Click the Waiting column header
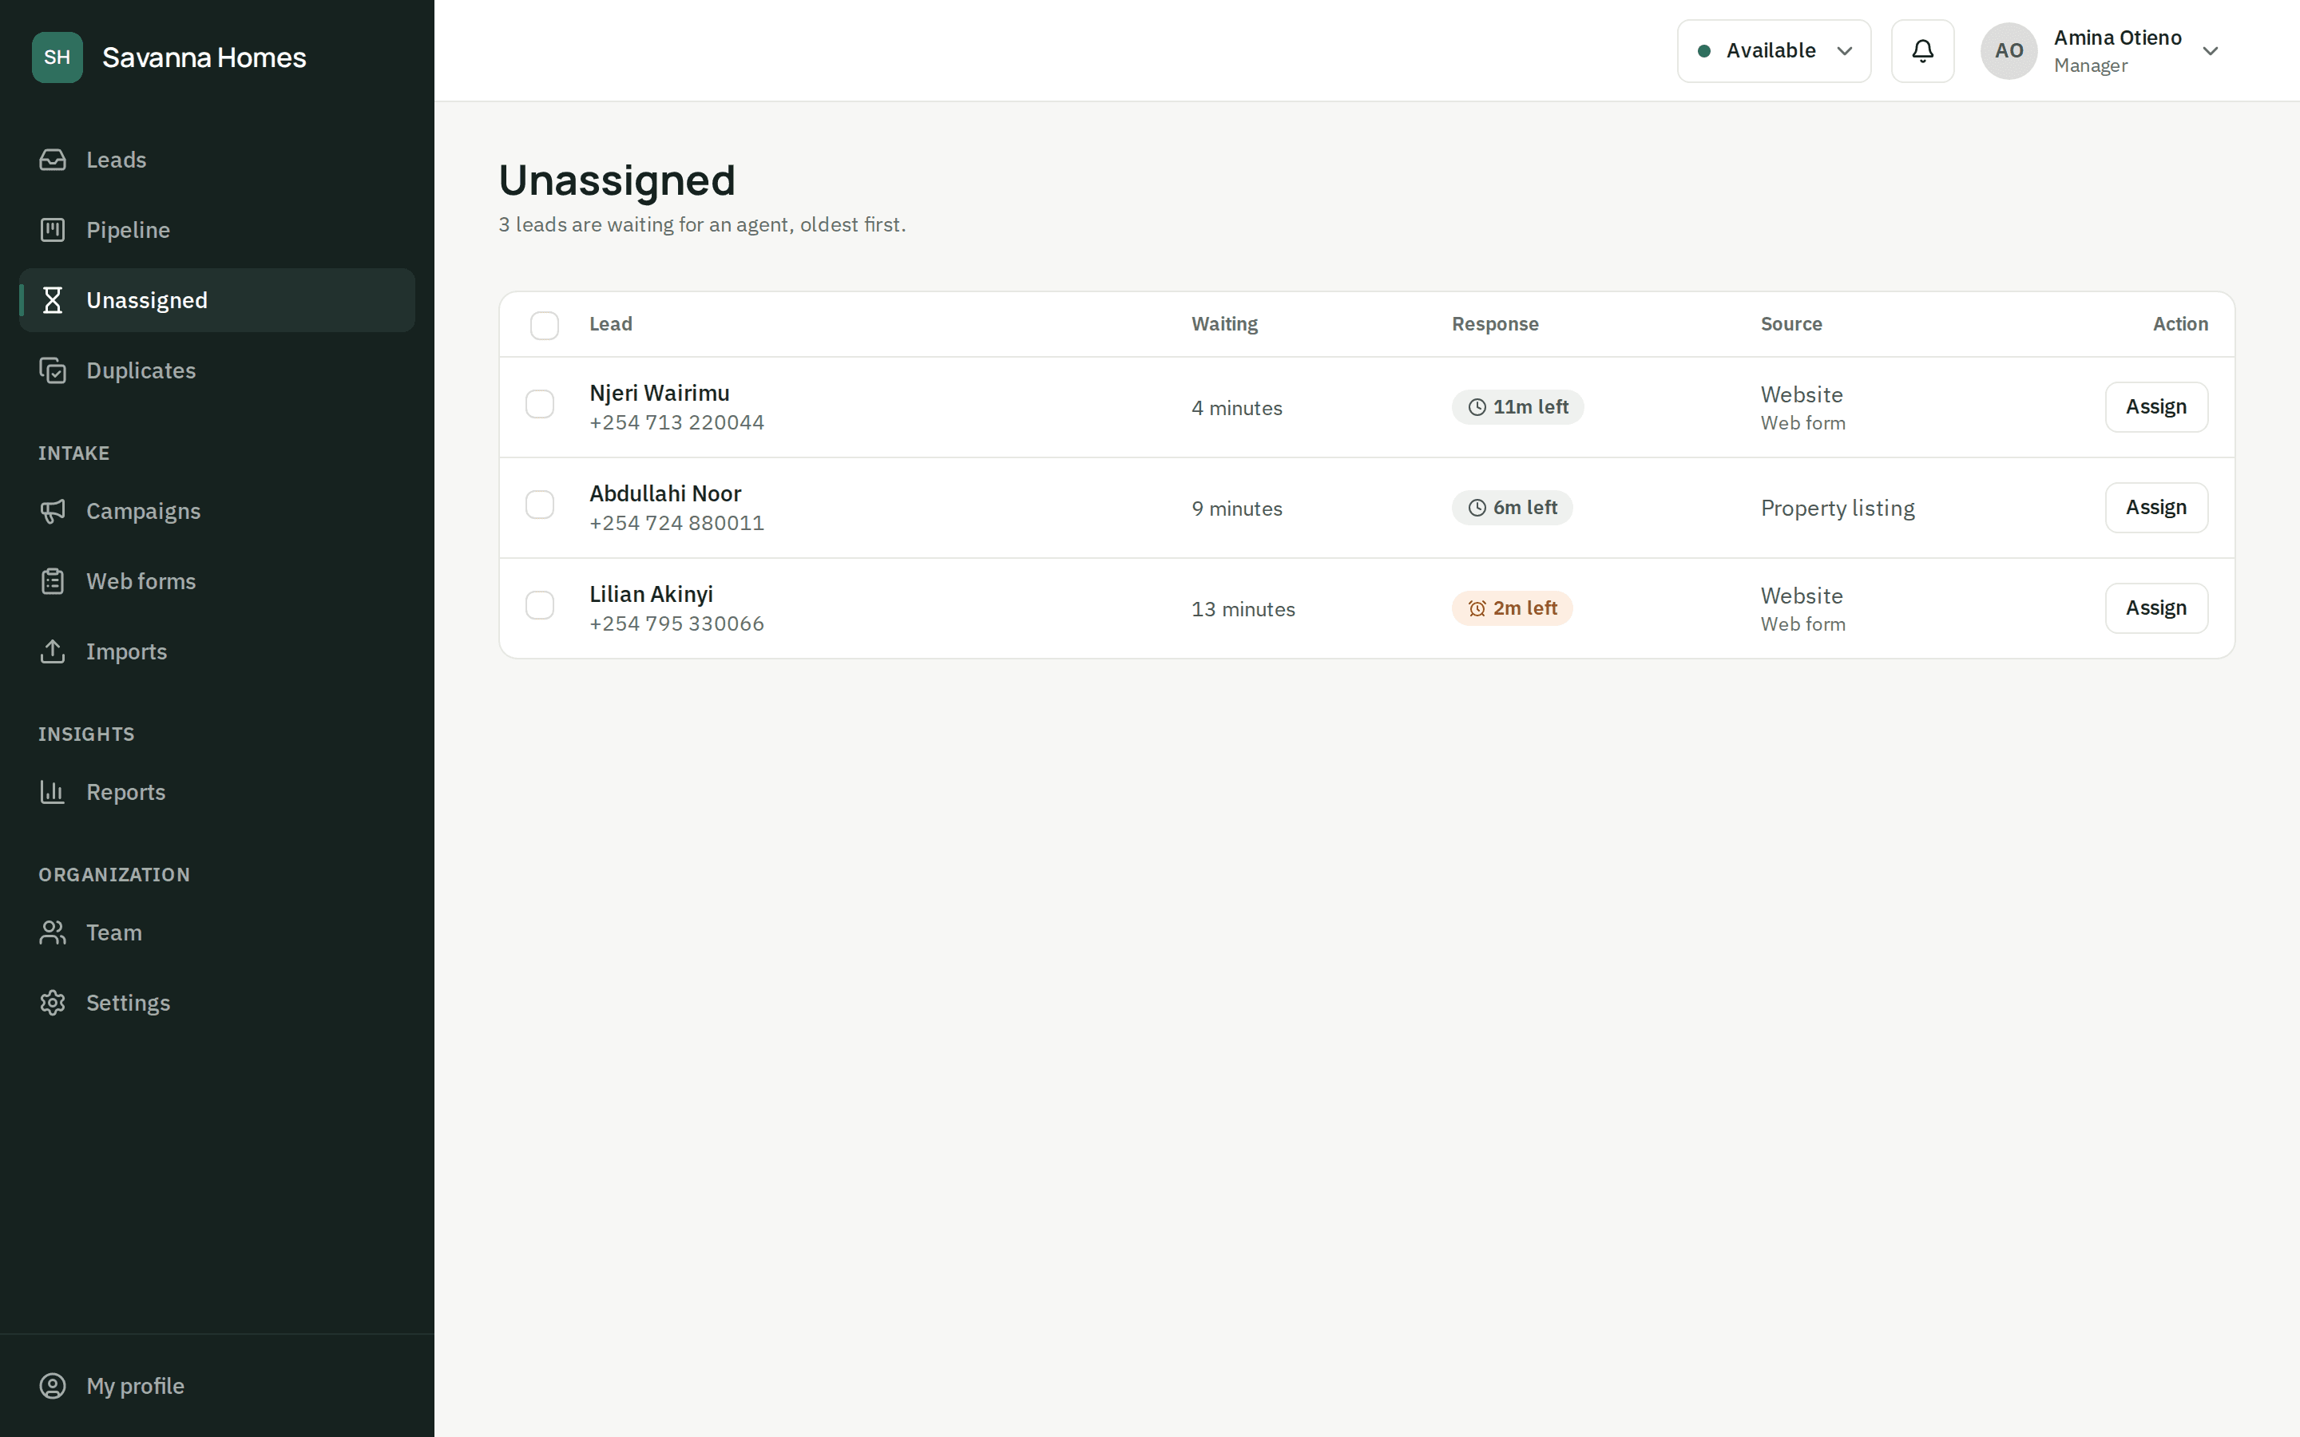Screen dimensions: 2300x1437 tap(1224, 324)
